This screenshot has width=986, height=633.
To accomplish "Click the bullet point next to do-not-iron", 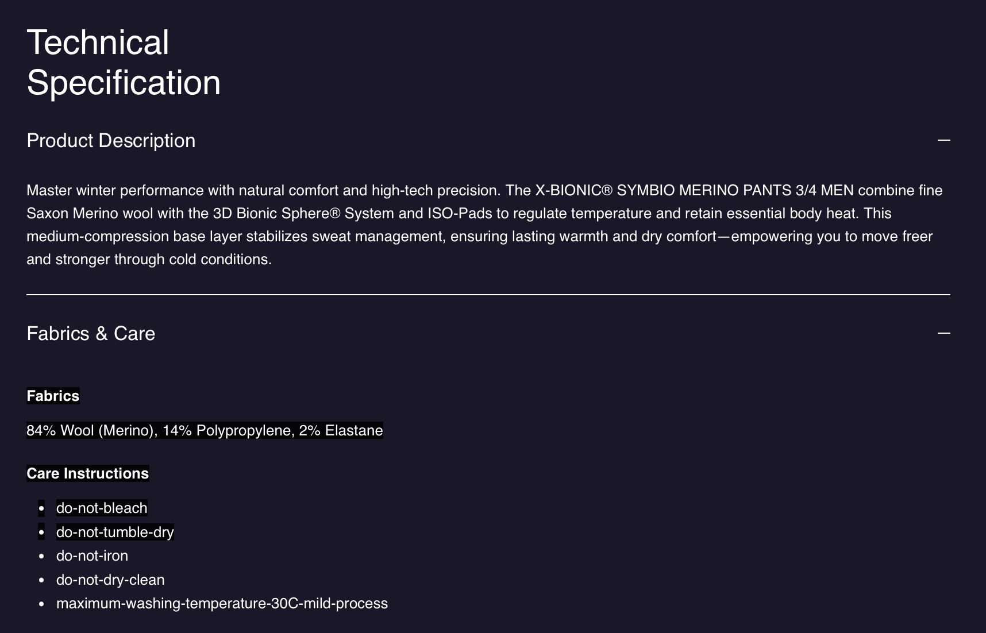I will click(x=41, y=556).
